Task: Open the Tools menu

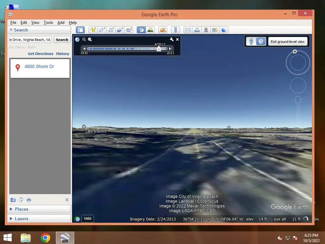Action: pos(48,23)
